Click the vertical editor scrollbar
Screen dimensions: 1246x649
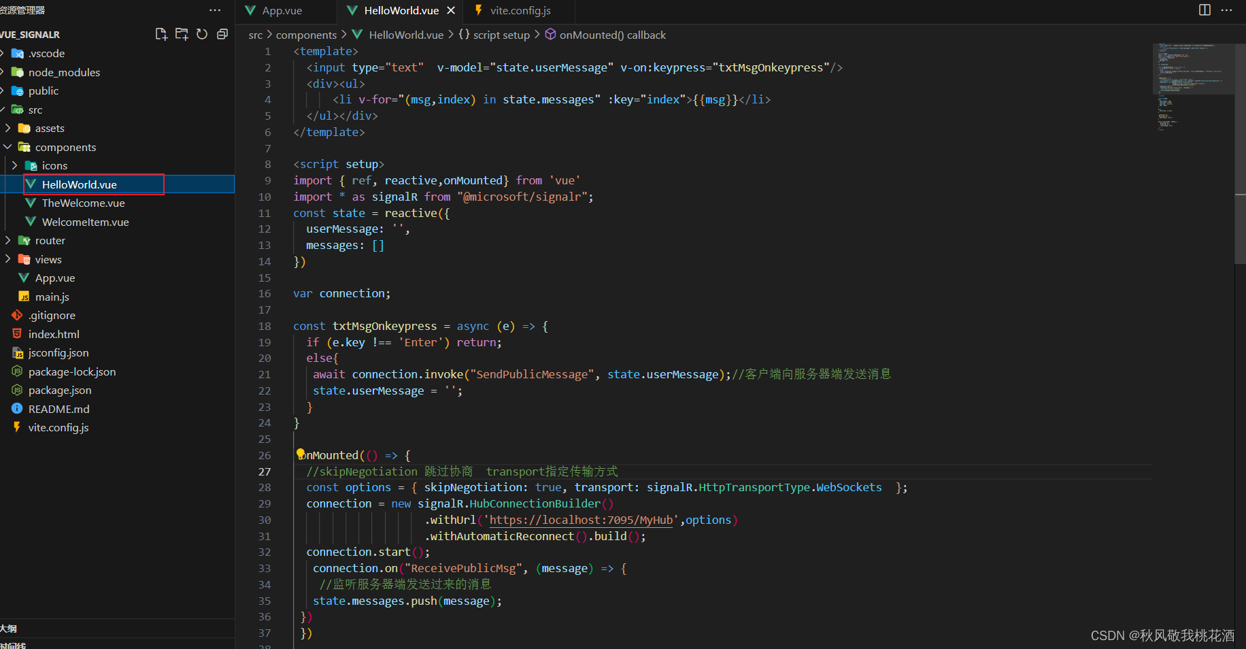pos(1240,153)
